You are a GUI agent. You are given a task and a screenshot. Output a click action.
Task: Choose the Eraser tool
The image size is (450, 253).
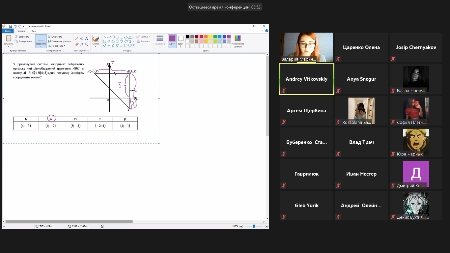tap(77, 44)
